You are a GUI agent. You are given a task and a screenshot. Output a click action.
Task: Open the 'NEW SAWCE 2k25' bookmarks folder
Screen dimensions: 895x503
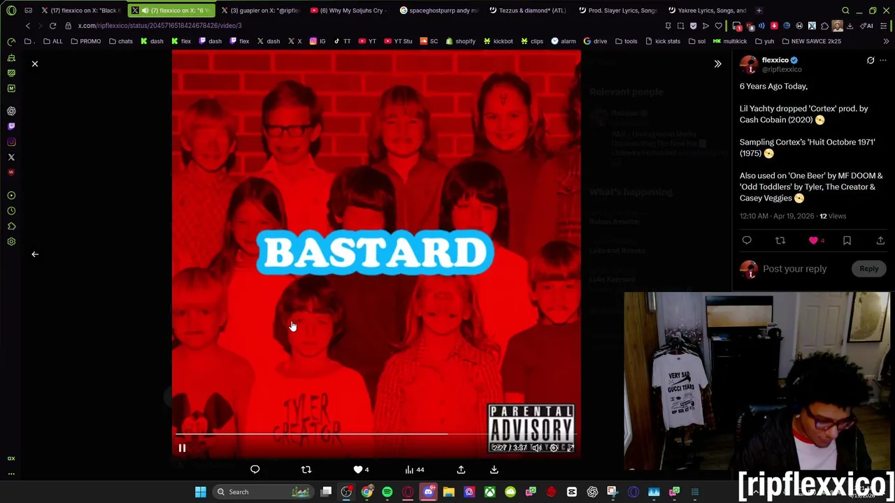click(811, 41)
